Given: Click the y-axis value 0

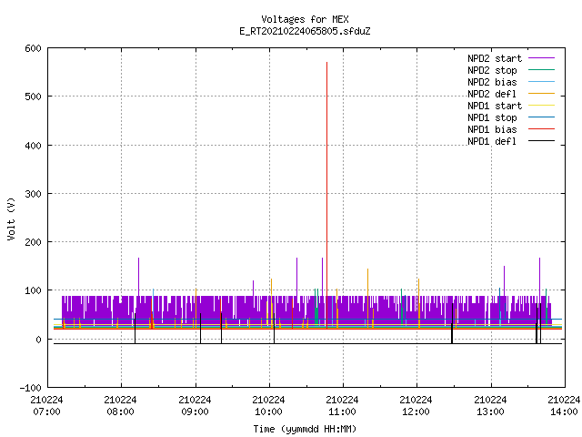Looking at the screenshot, I should (38, 340).
